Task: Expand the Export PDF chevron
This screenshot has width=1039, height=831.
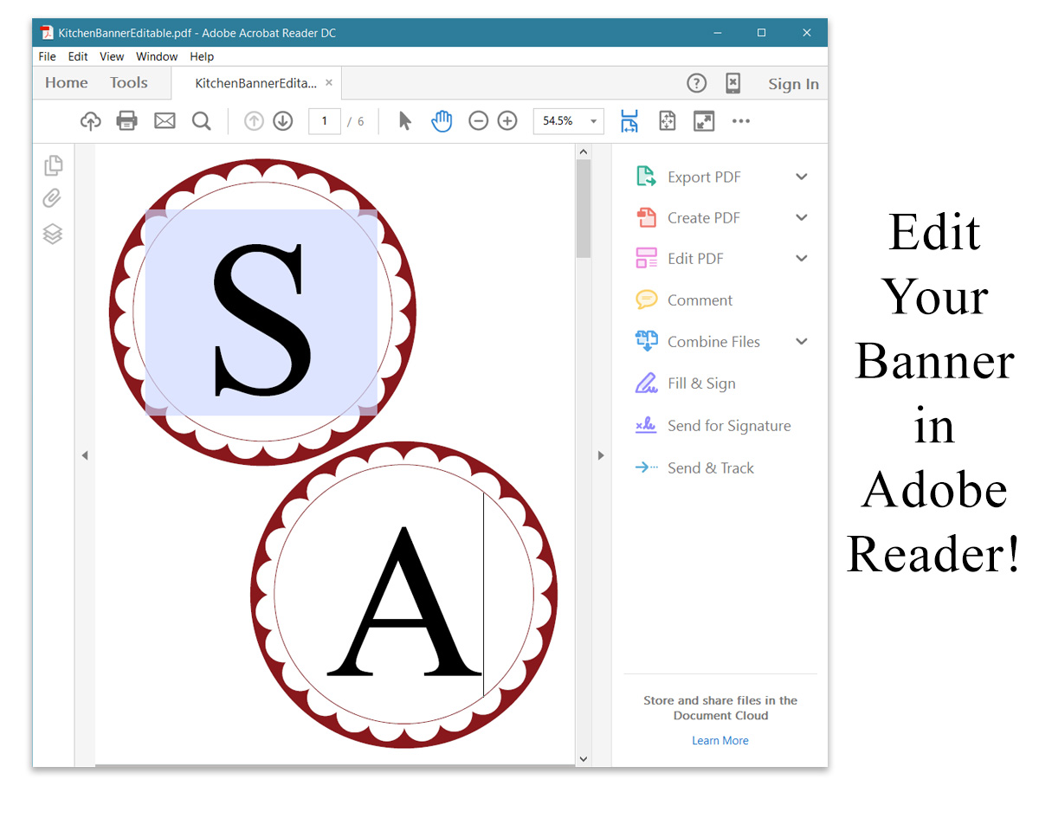Action: pyautogui.click(x=802, y=177)
